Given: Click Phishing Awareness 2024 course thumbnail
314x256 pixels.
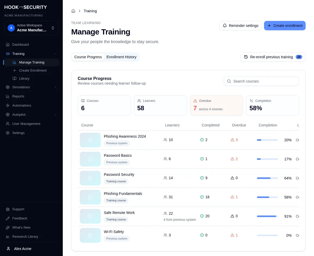Looking at the screenshot, I should click(x=90, y=140).
